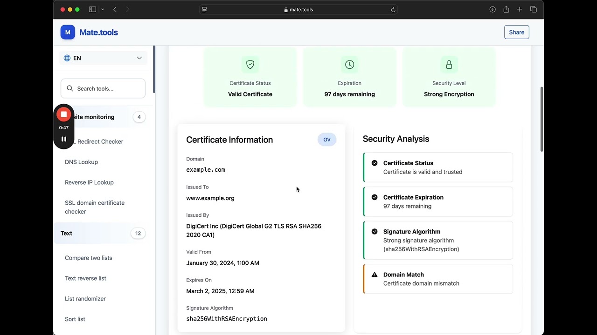Click the OV certificate type badge

[x=327, y=140]
